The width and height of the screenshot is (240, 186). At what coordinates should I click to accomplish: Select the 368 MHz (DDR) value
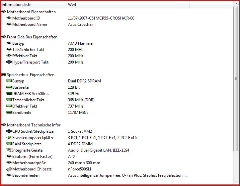[81, 100]
